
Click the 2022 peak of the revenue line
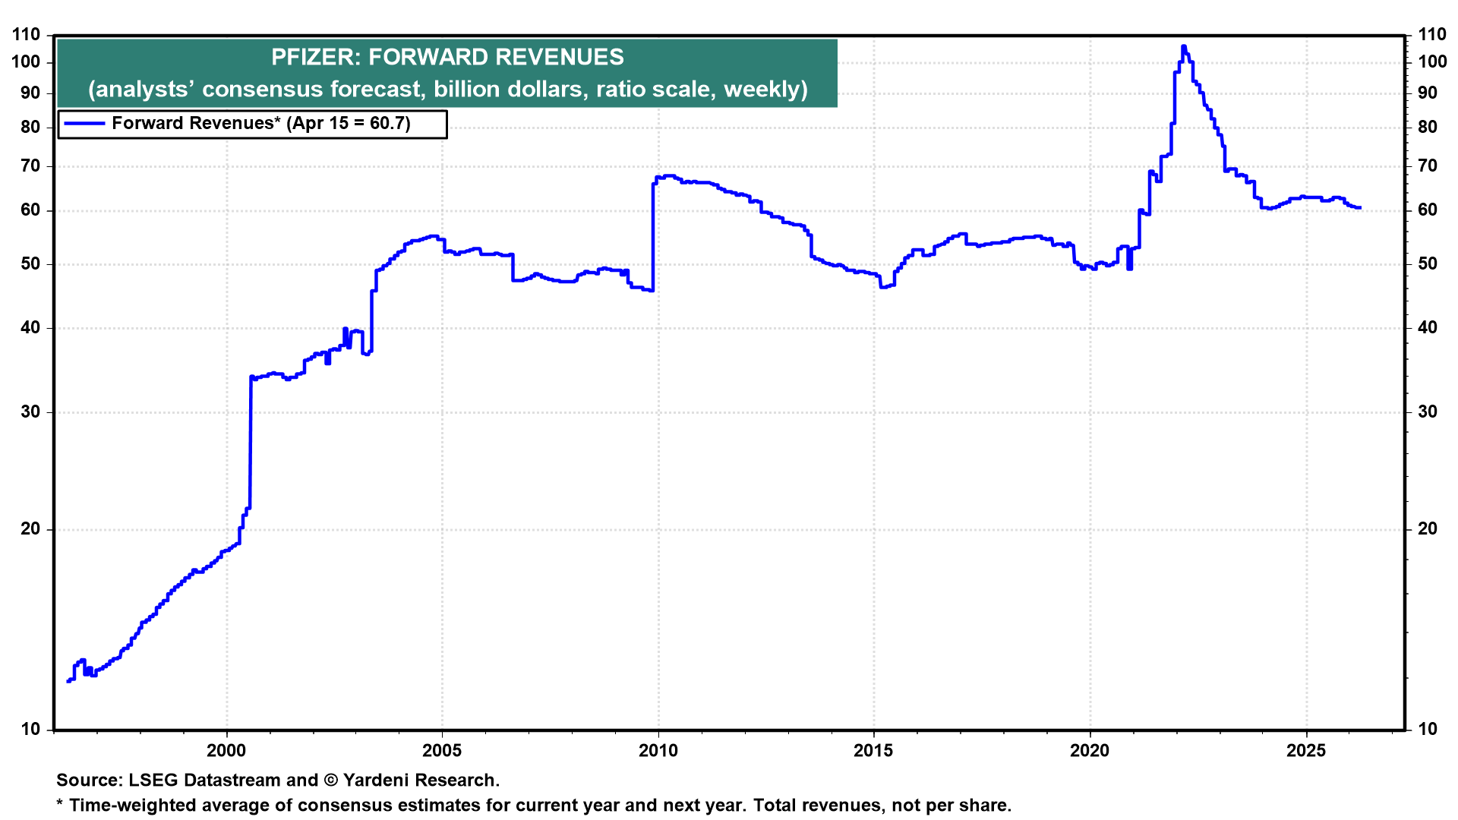coord(1183,47)
